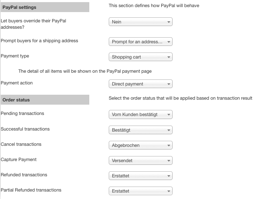Open the Pending transactions status dropdown
Image resolution: width=259 pixels, height=199 pixels.
pos(140,115)
